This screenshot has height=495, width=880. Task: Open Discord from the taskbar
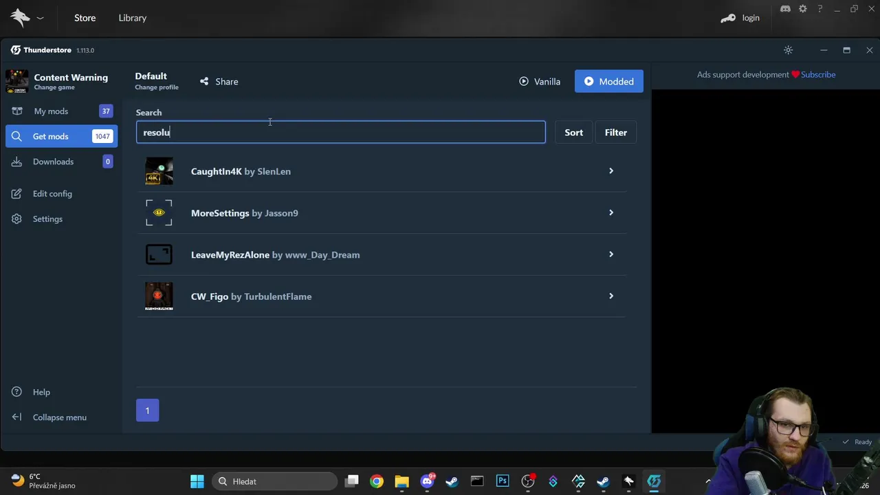(x=427, y=481)
